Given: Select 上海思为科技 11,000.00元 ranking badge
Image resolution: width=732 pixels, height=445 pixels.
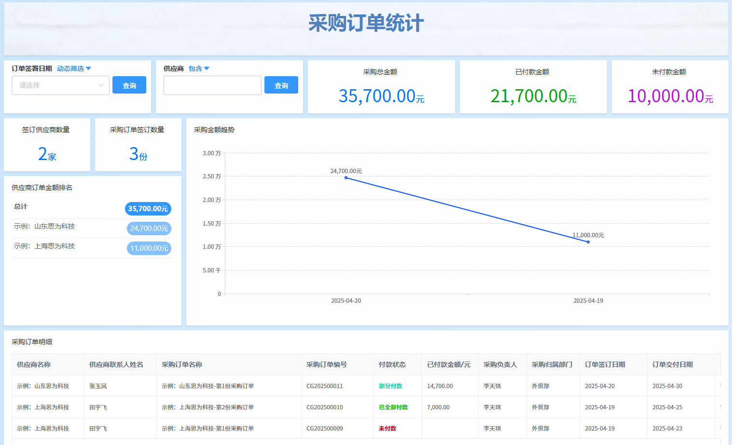Looking at the screenshot, I should click(149, 248).
